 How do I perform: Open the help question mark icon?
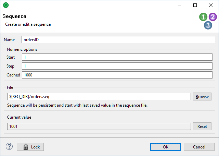(9, 147)
